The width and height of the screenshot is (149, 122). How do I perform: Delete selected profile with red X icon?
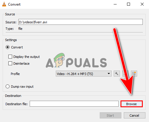pyautogui.click(x=125, y=74)
